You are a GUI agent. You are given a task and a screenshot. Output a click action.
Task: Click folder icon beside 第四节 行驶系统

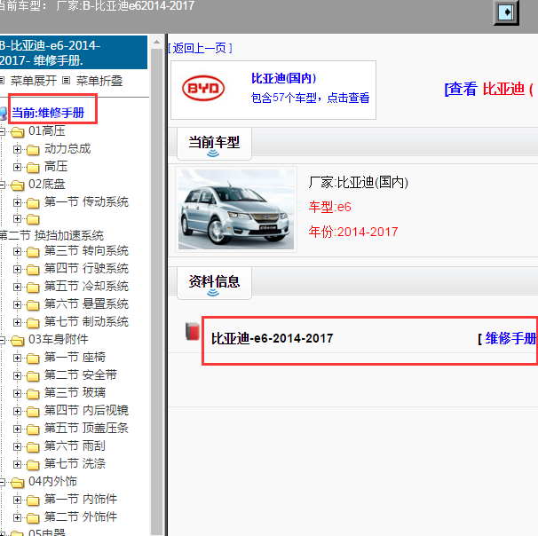33,270
